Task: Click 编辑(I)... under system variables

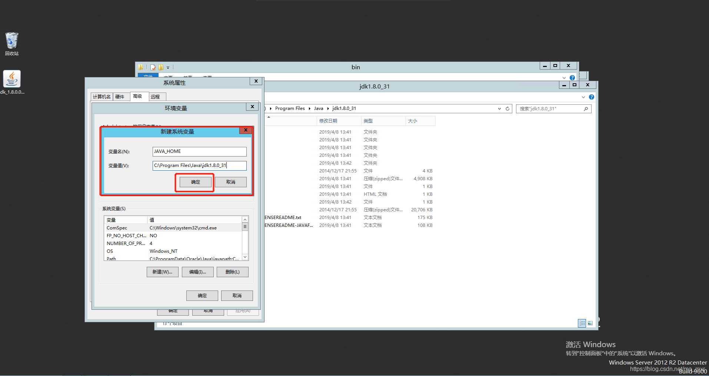Action: click(197, 272)
